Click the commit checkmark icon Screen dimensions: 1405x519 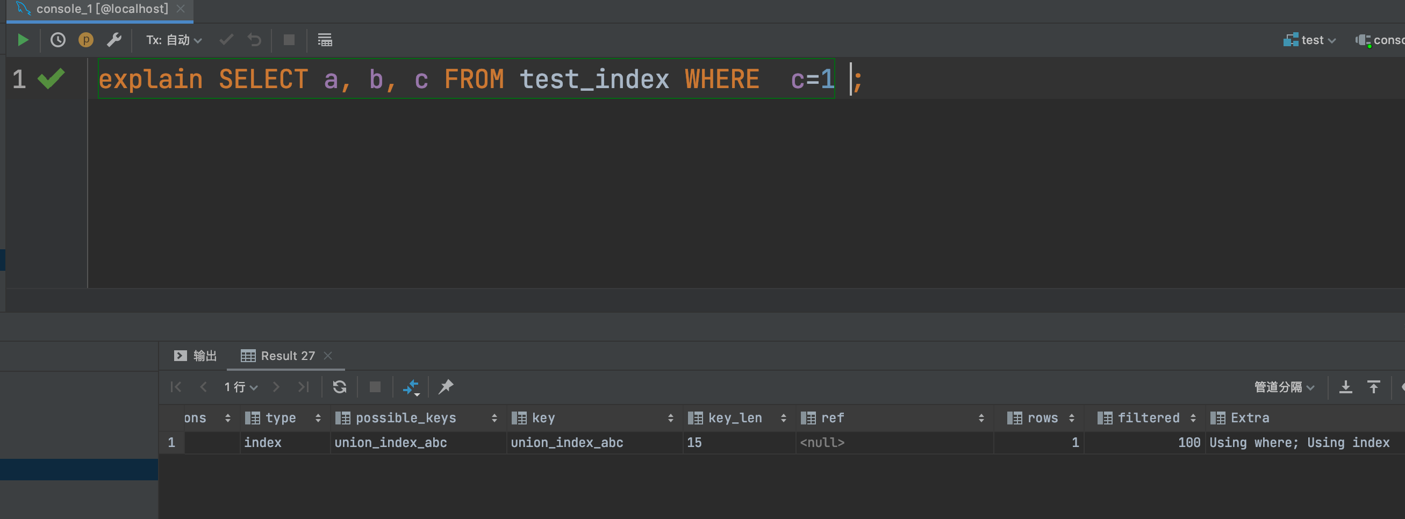(x=226, y=40)
